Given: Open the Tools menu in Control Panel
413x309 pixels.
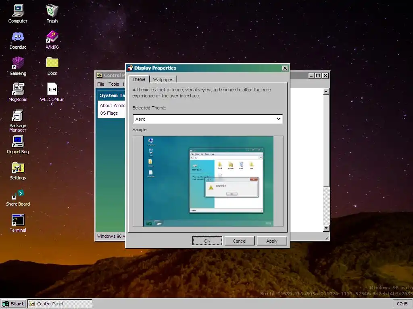Looking at the screenshot, I should (x=114, y=84).
